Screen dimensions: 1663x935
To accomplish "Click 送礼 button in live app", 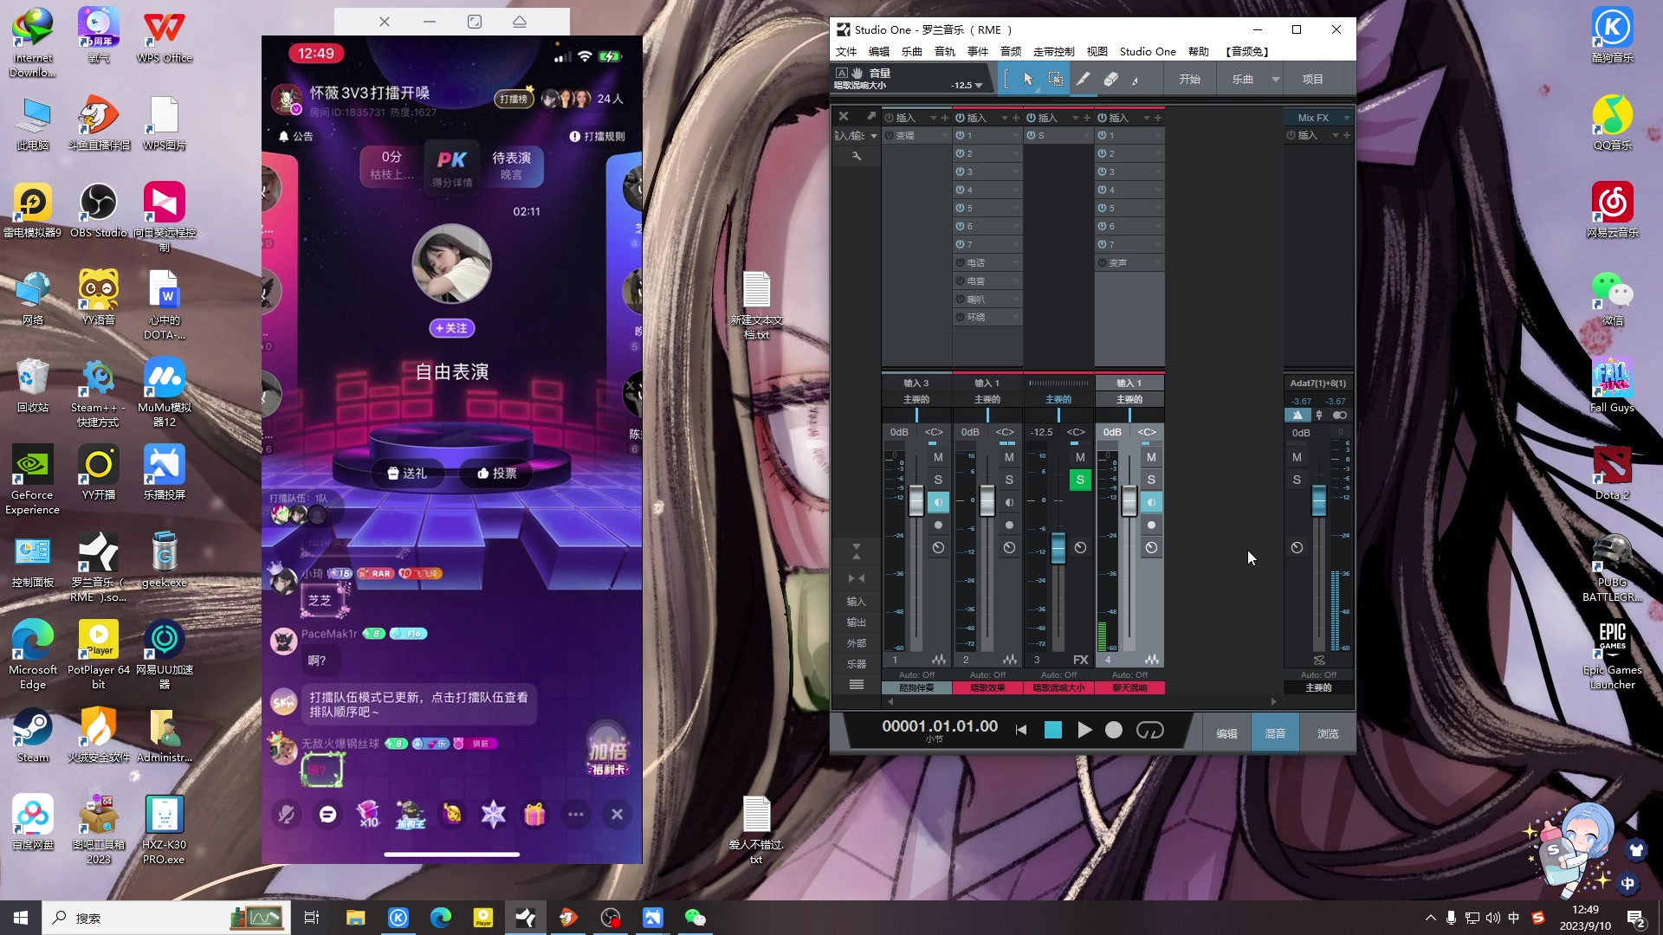I will click(407, 473).
